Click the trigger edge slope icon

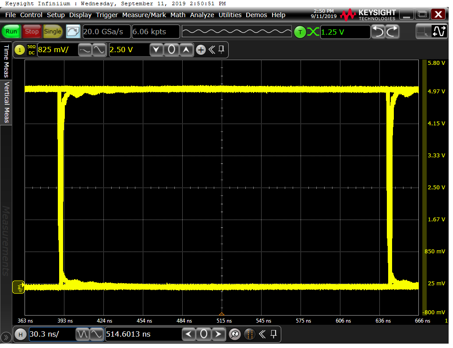(313, 32)
